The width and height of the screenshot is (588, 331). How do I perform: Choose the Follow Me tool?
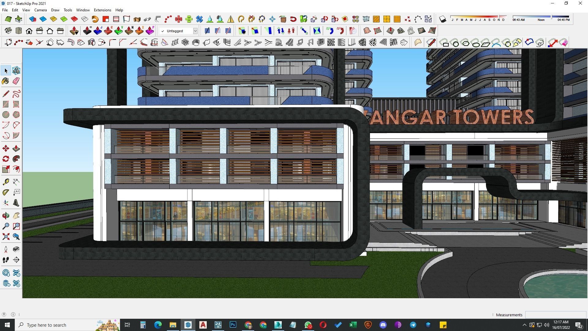click(x=16, y=159)
